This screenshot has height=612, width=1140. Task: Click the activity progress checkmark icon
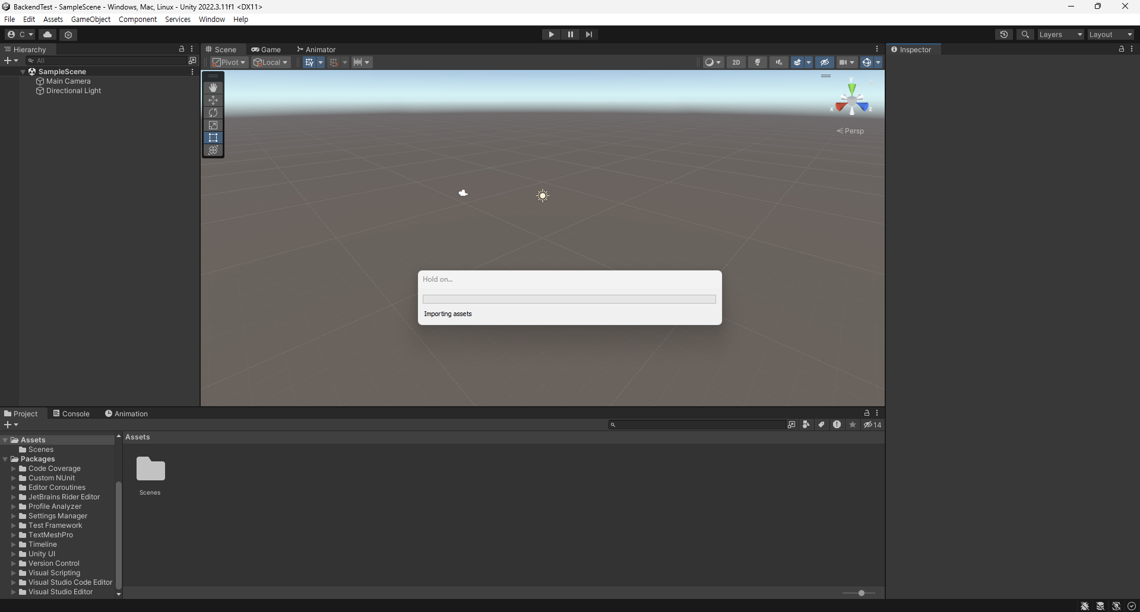pyautogui.click(x=1132, y=606)
